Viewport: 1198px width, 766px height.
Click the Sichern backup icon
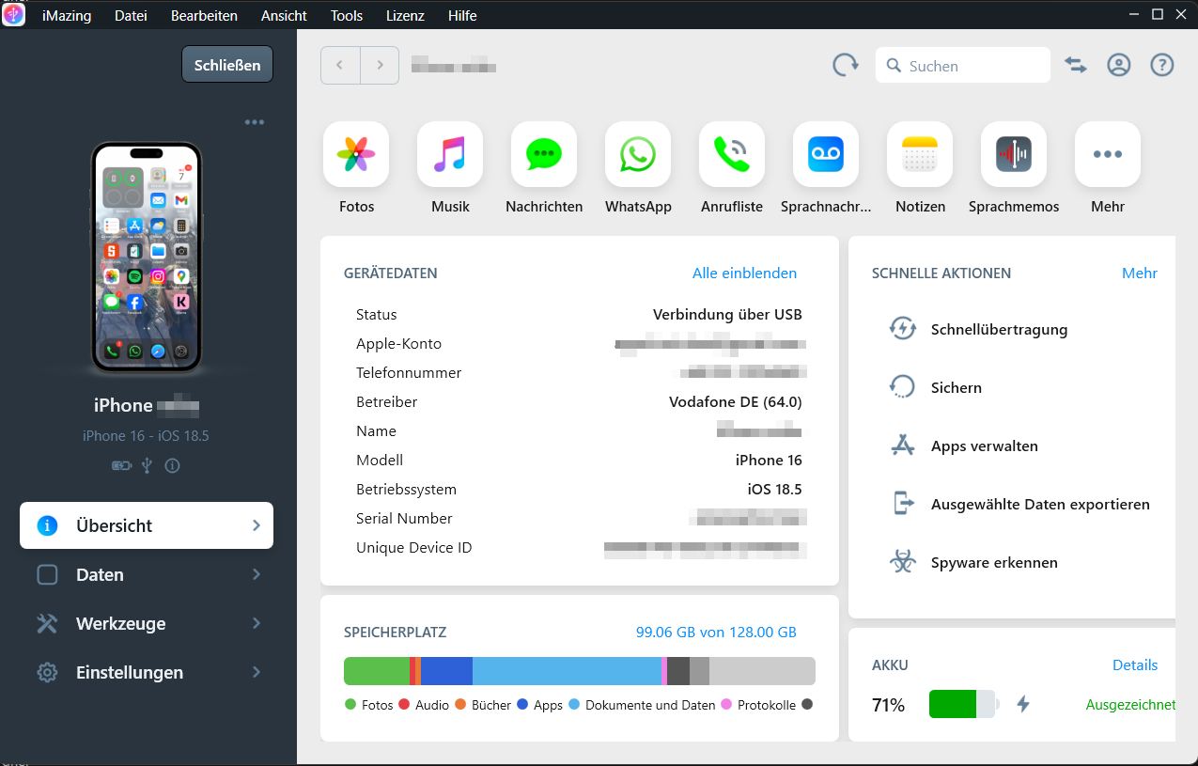tap(902, 387)
